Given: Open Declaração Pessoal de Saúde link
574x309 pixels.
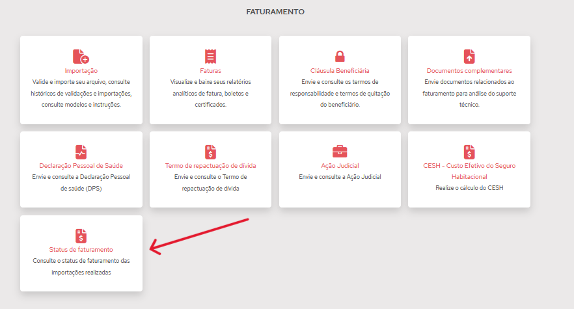Looking at the screenshot, I should [81, 165].
